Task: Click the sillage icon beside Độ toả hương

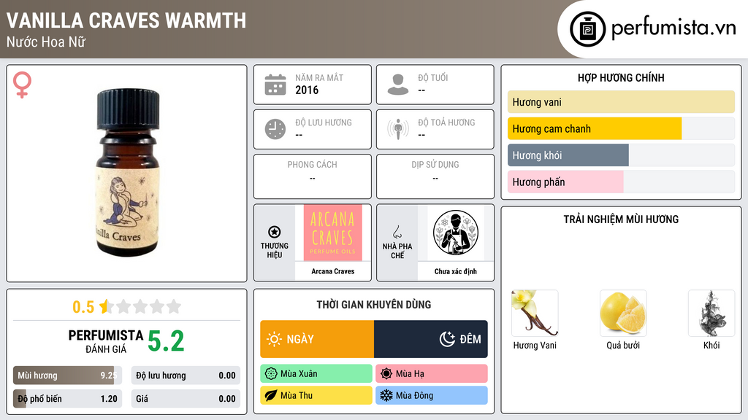Action: click(398, 129)
